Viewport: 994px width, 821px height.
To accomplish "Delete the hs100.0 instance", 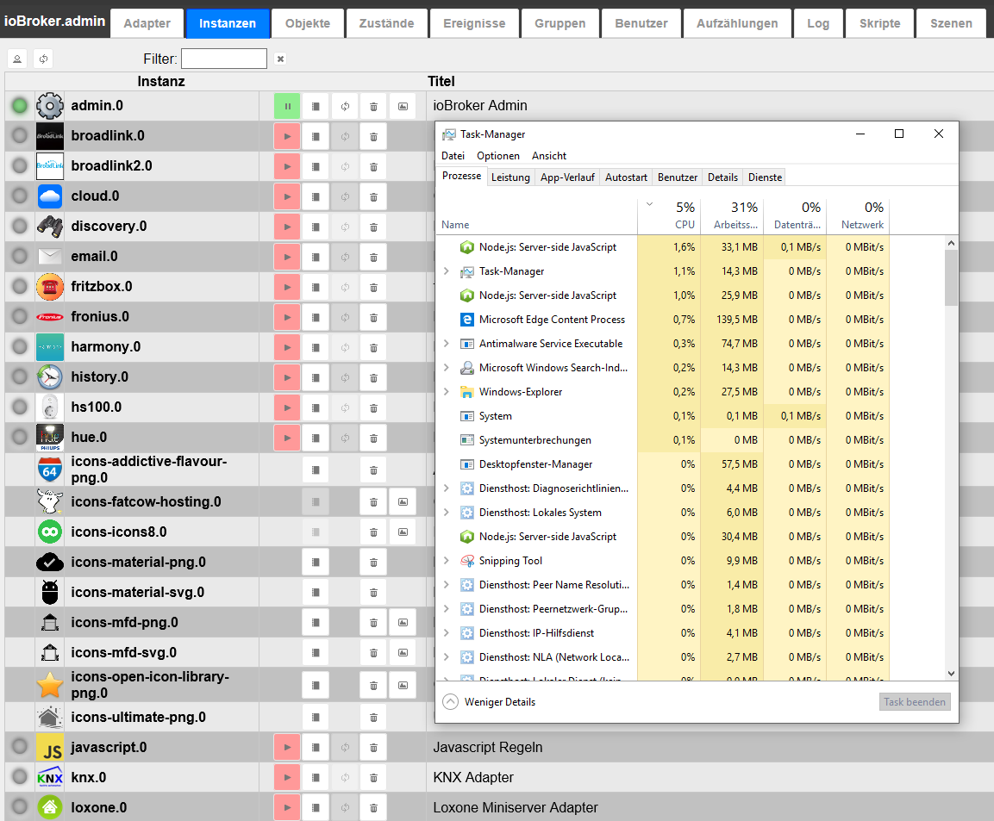I will [373, 407].
